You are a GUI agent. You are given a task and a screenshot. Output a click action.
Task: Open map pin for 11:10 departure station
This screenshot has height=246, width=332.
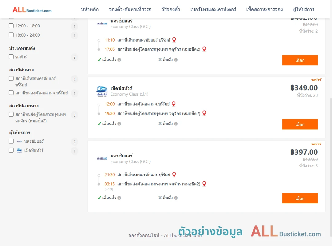tap(174, 40)
